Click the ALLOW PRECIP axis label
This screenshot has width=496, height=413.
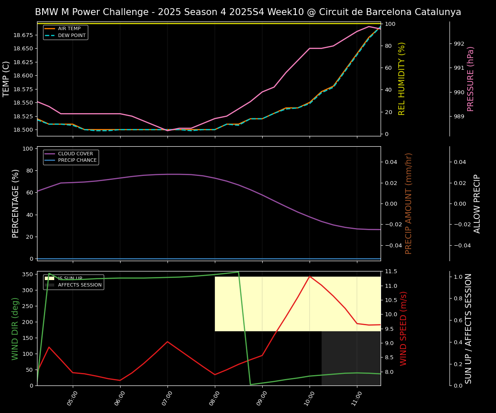[477, 203]
